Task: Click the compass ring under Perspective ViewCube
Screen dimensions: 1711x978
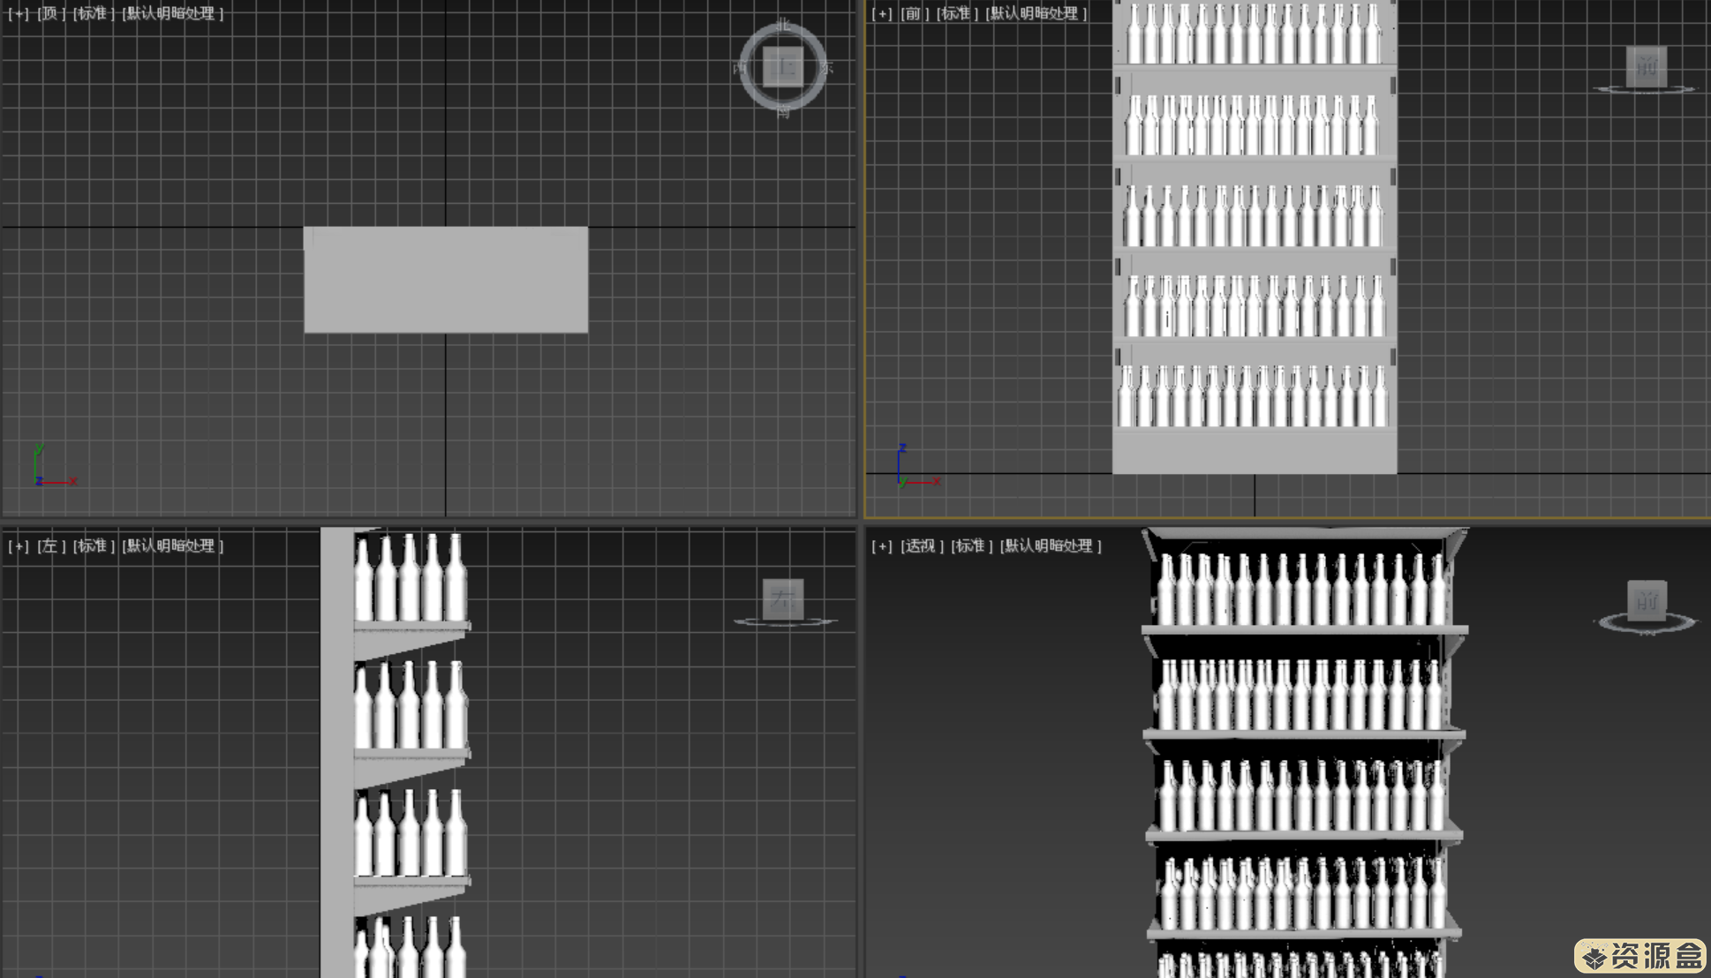Action: (1646, 624)
